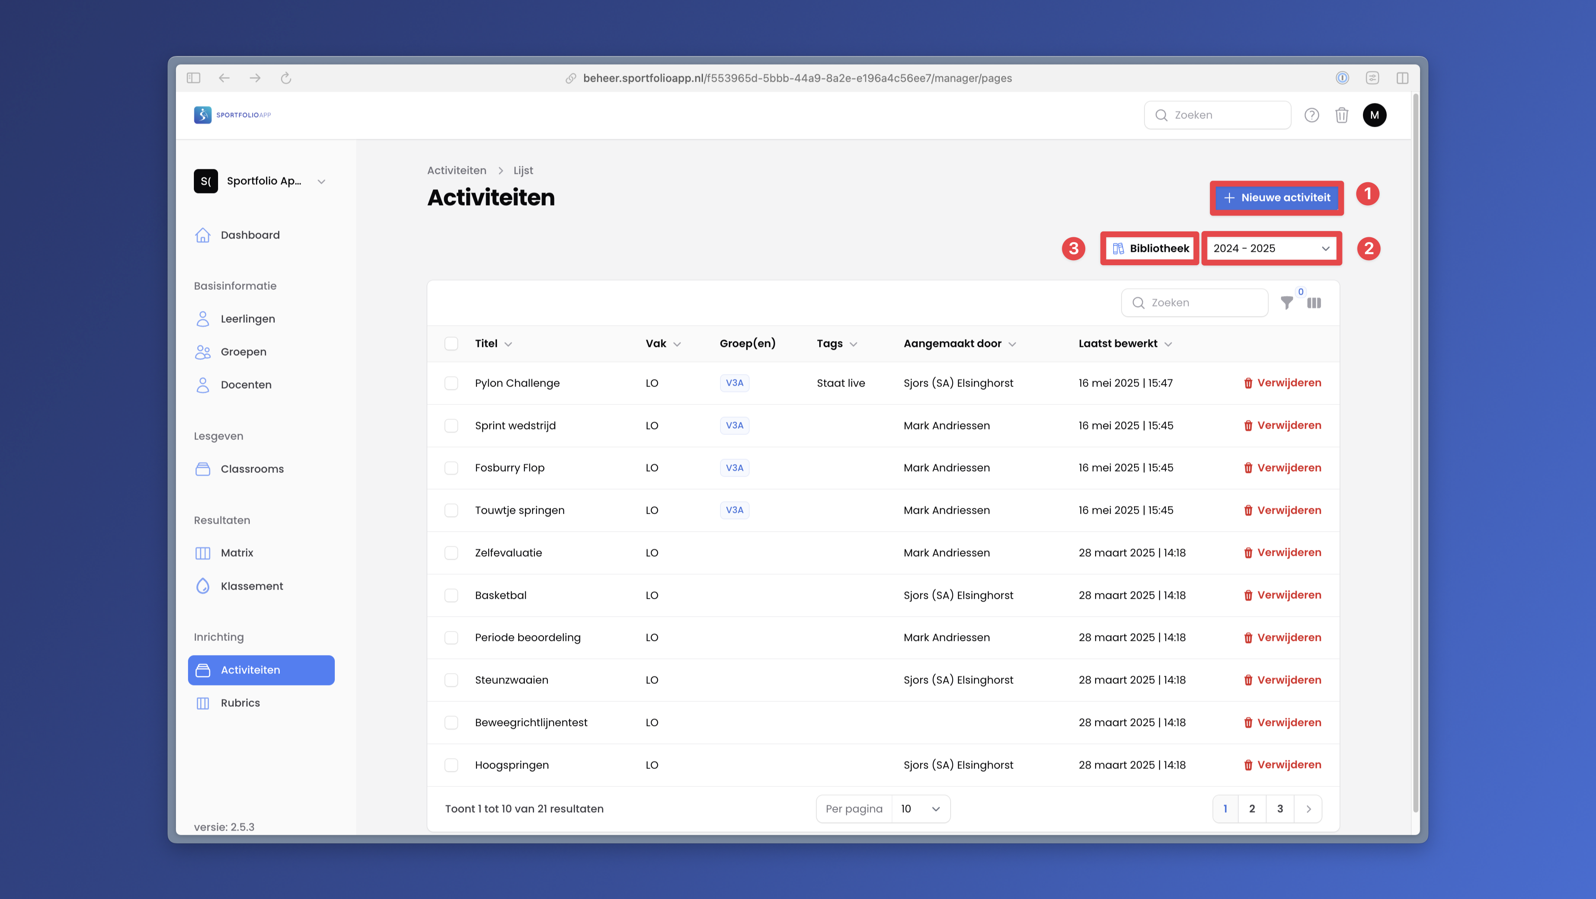Click the Sportfolio App logo
This screenshot has width=1596, height=899.
click(232, 115)
